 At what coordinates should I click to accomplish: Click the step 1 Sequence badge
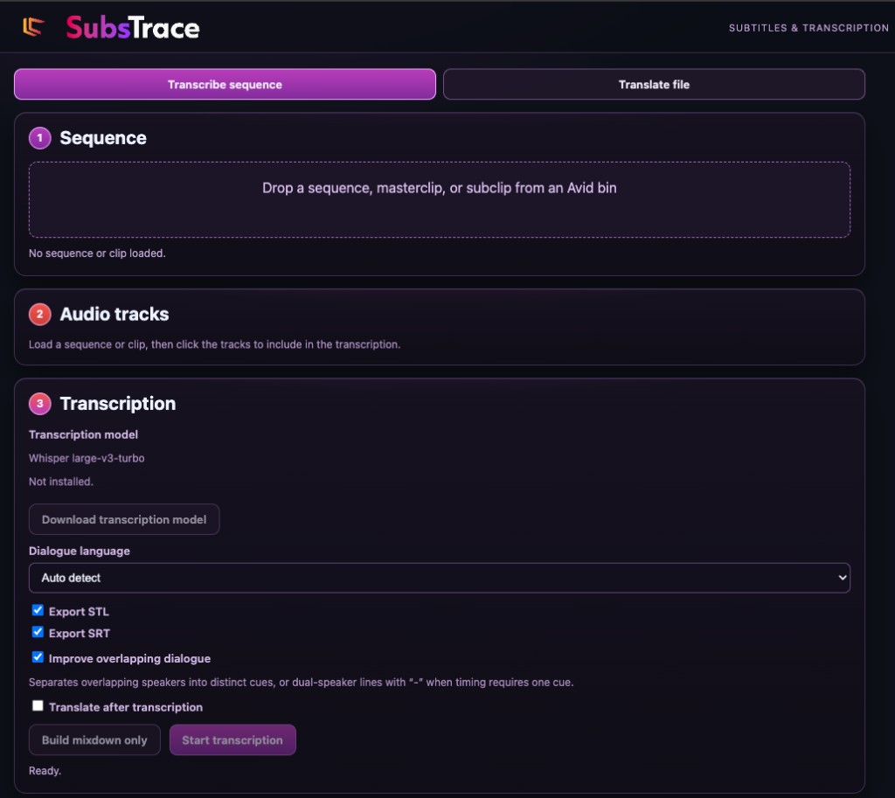40,138
